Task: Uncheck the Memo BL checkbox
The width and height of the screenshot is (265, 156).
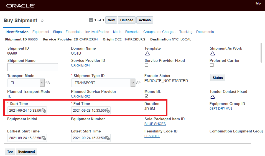Action: click(x=147, y=96)
